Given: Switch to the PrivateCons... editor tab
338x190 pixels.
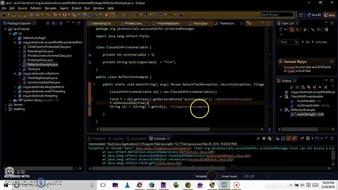Looking at the screenshot, I should click(133, 23).
